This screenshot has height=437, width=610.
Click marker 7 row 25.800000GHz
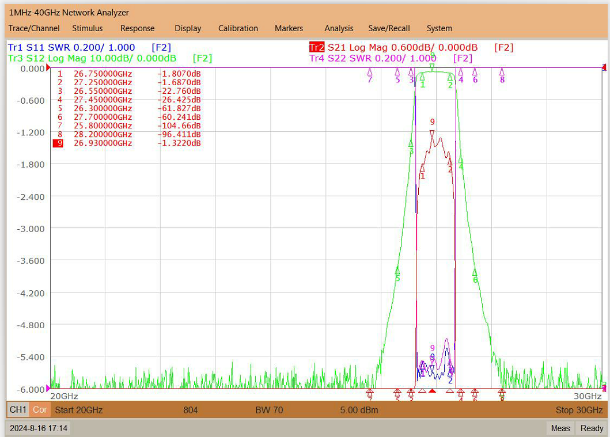point(129,126)
